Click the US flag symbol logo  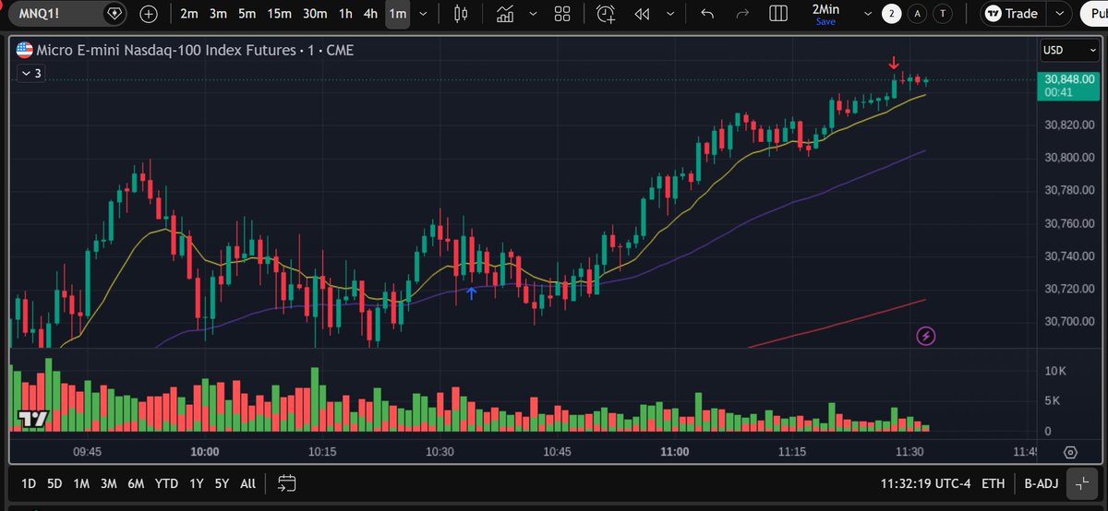coord(25,50)
